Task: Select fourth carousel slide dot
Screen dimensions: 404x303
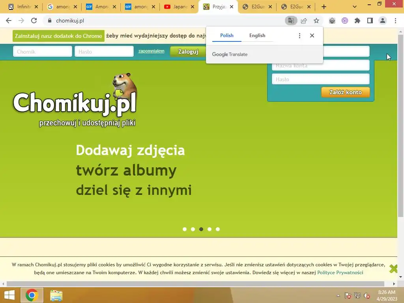Action: 209,229
